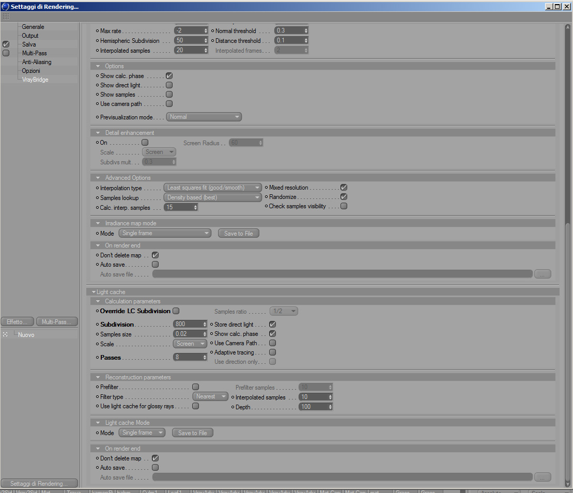Click the Passes value stepper arrows
Image resolution: width=573 pixels, height=493 pixels.
[x=205, y=358]
